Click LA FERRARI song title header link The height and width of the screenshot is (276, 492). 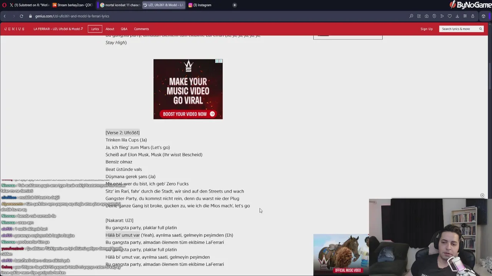coord(58,29)
